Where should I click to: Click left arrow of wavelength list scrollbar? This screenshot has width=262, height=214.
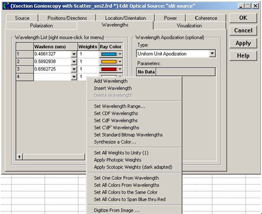20,157
